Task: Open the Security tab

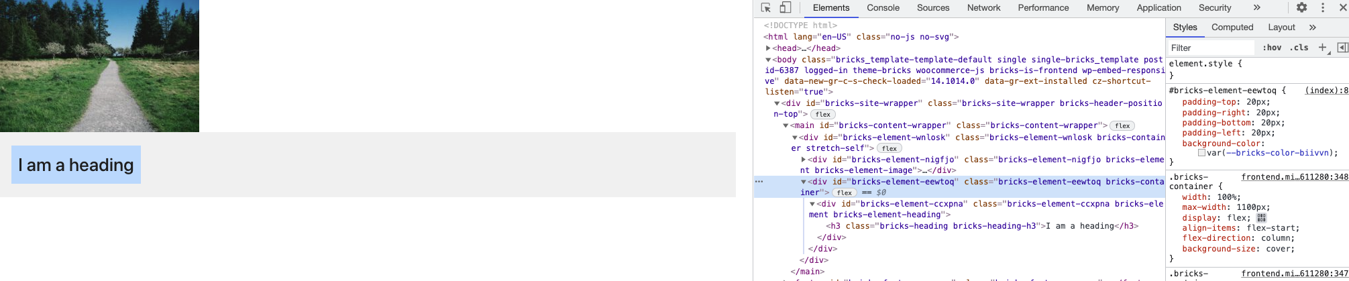Action: tap(1215, 8)
